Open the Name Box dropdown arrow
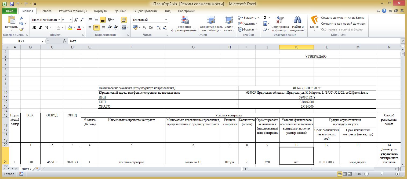Screen dimensions: 407x179 click(x=42, y=41)
